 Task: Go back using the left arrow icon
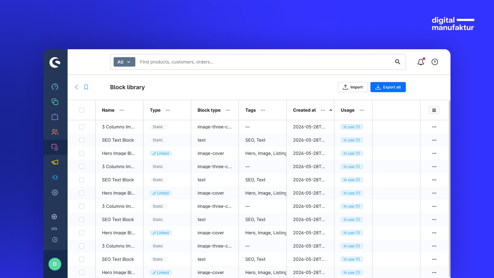(76, 87)
